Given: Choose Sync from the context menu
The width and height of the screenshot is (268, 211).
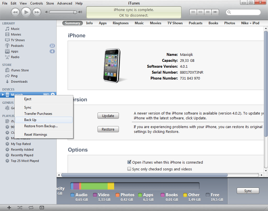Looking at the screenshot, I should (44, 107).
